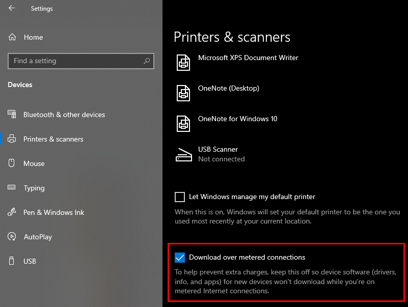This screenshot has height=307, width=408.
Task: Click the Pen & Windows Ink icon
Action: (x=12, y=212)
